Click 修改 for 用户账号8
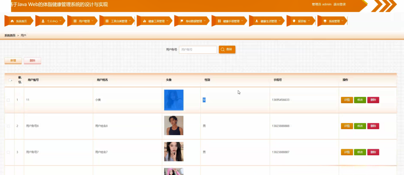 [x=360, y=126]
